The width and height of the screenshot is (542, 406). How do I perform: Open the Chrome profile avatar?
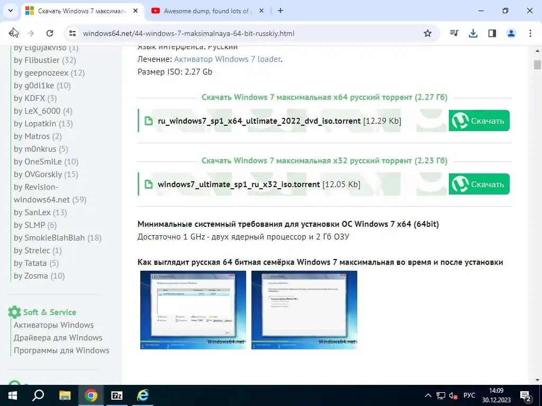tap(511, 33)
